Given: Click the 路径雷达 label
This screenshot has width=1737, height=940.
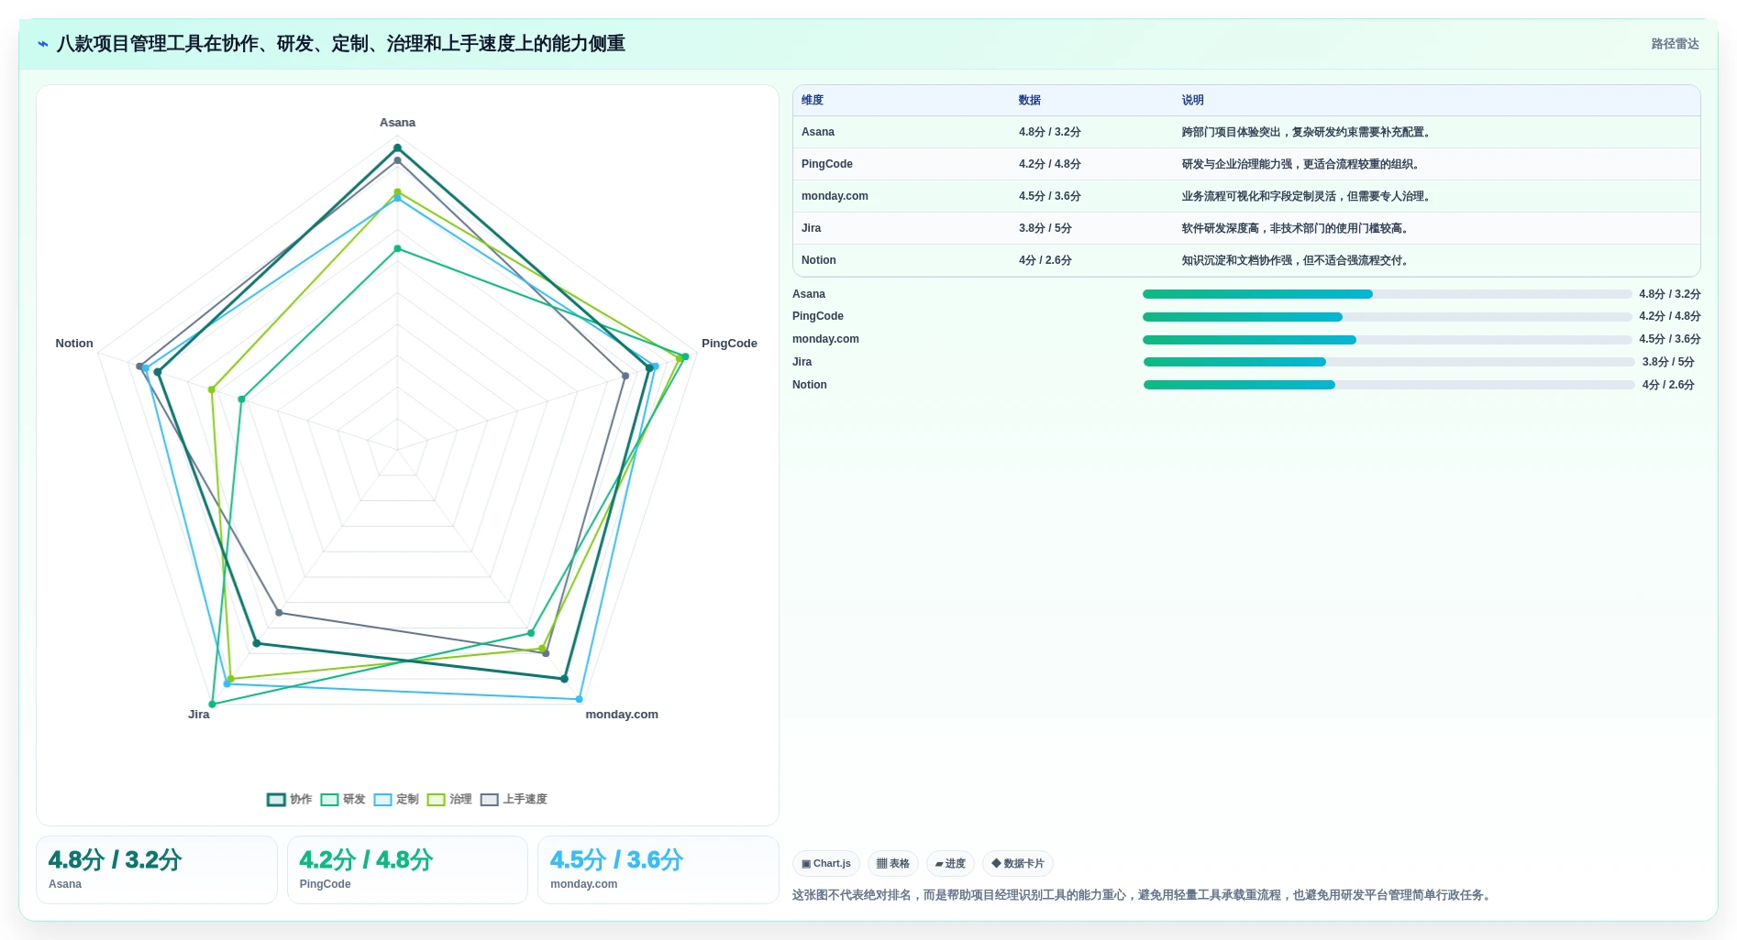Looking at the screenshot, I should pyautogui.click(x=1675, y=44).
